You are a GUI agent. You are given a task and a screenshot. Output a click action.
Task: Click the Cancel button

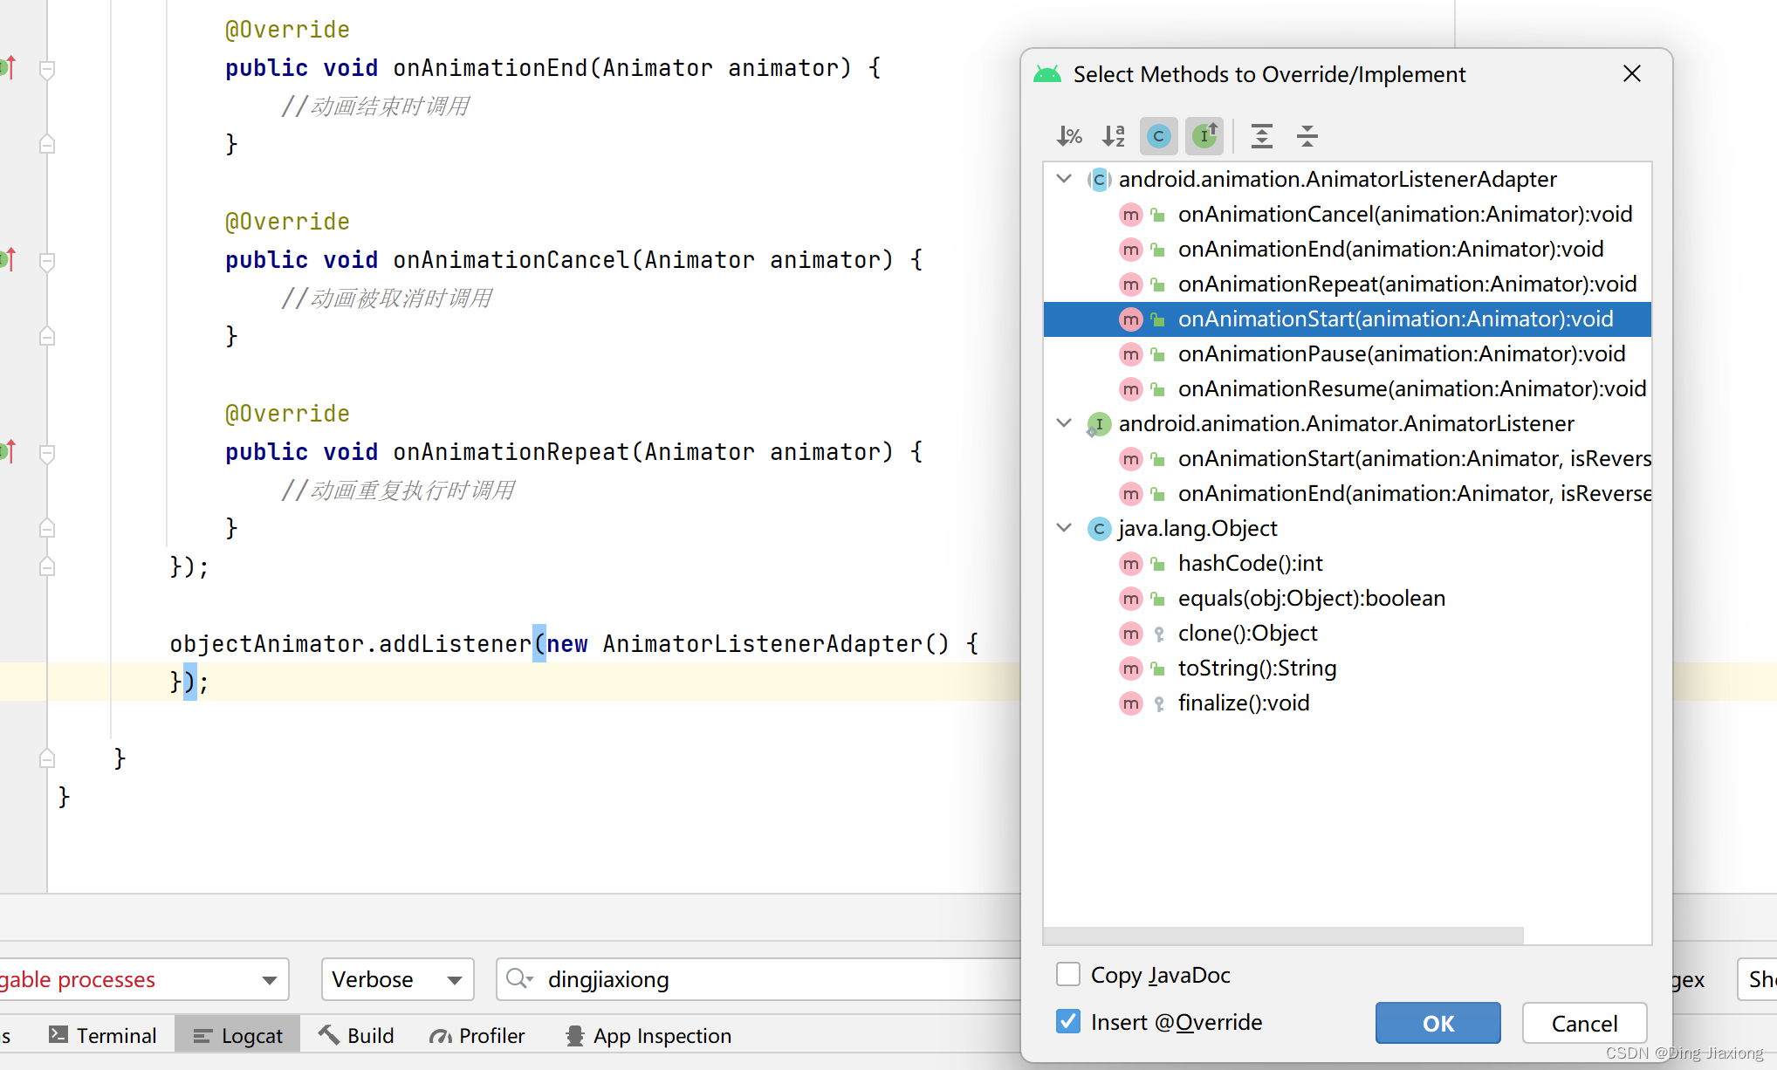click(x=1584, y=1023)
